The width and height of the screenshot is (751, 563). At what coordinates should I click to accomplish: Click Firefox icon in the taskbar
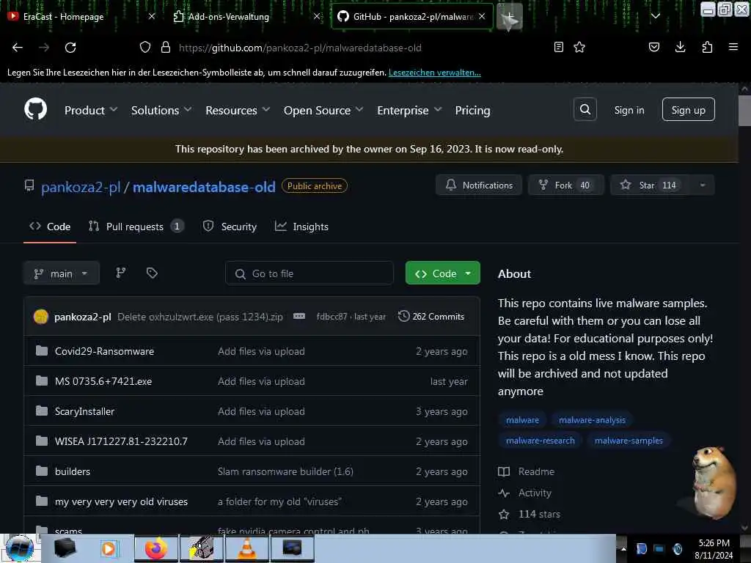pos(156,548)
